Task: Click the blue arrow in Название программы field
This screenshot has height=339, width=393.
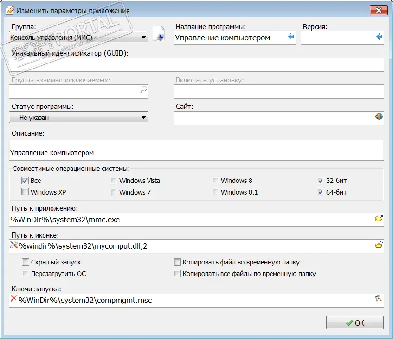Action: 291,37
